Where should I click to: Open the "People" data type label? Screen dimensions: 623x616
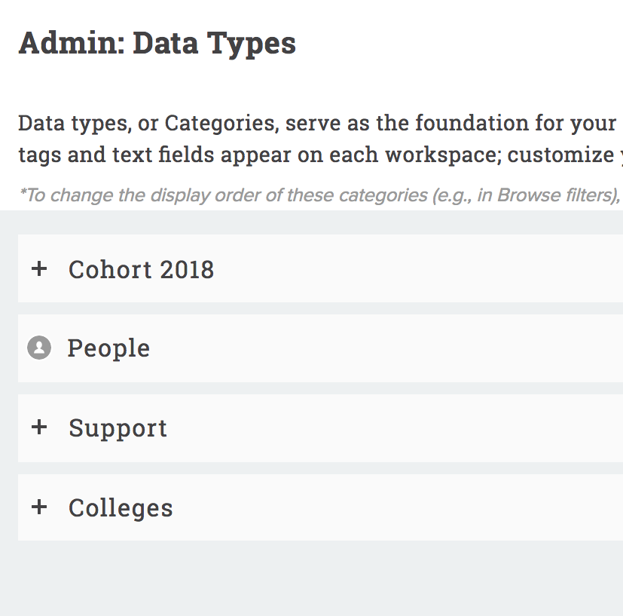point(108,348)
